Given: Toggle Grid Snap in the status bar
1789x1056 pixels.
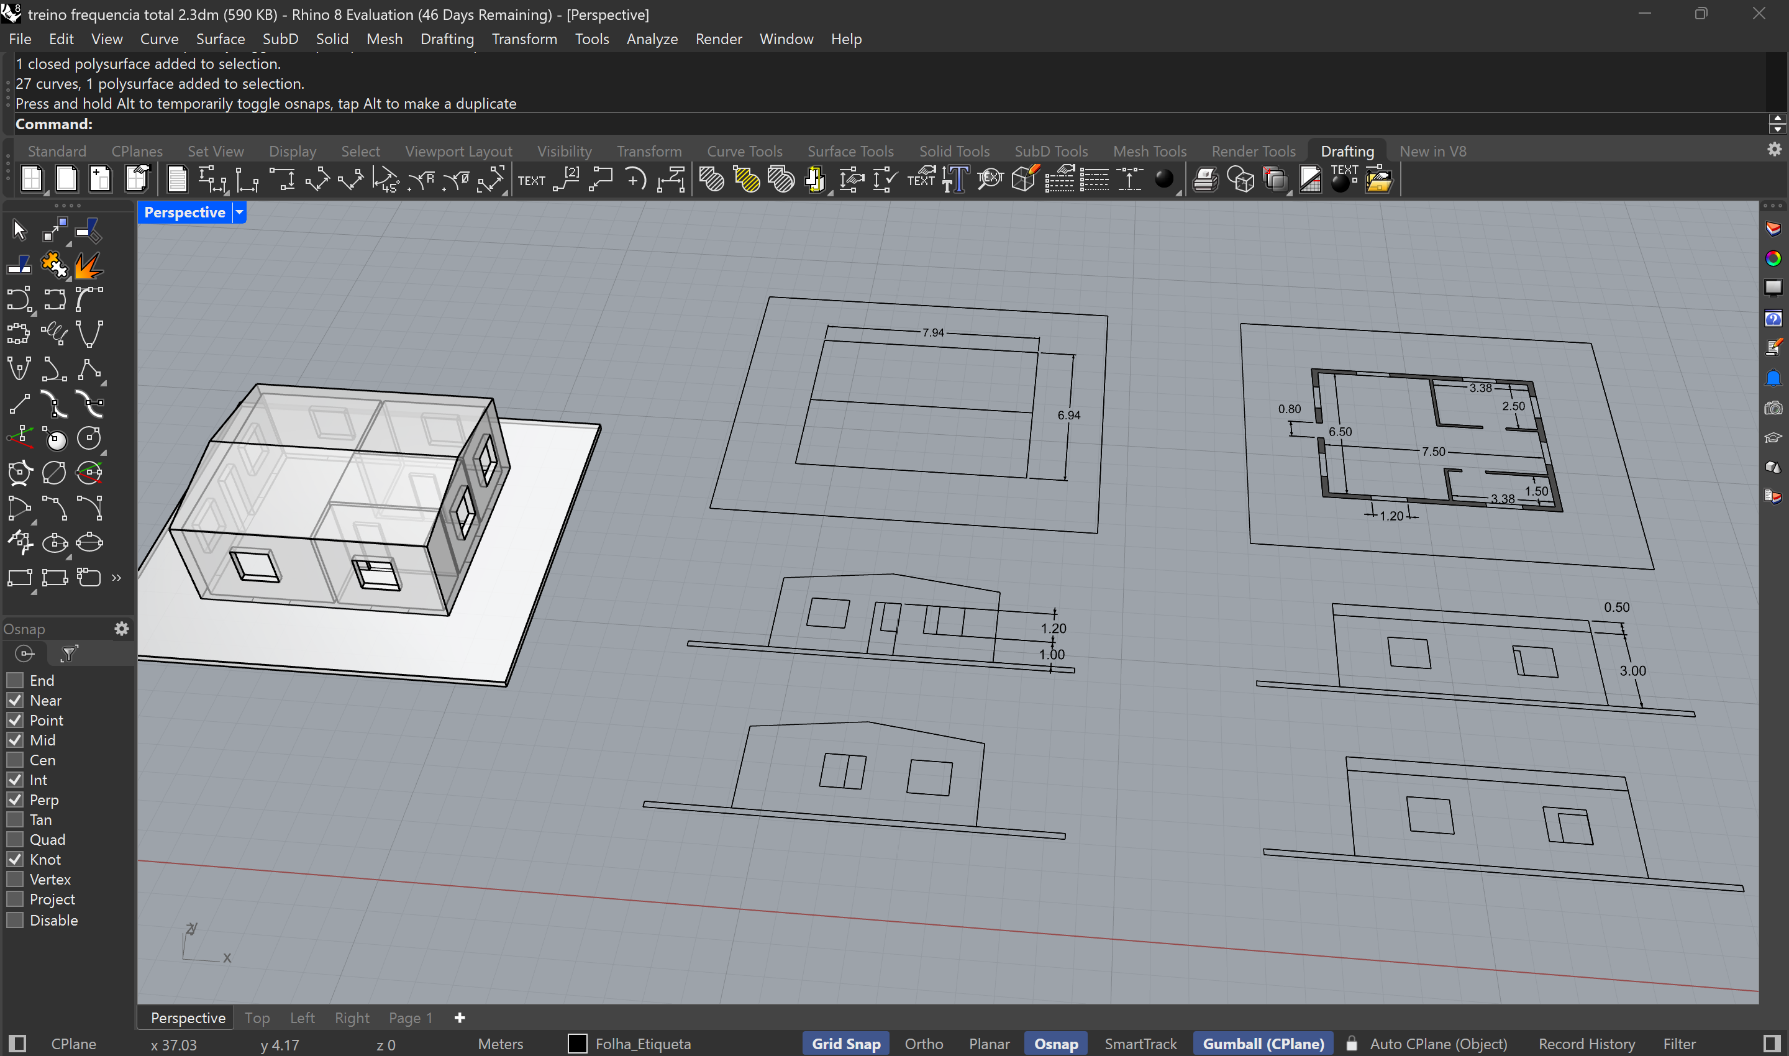Looking at the screenshot, I should coord(845,1043).
